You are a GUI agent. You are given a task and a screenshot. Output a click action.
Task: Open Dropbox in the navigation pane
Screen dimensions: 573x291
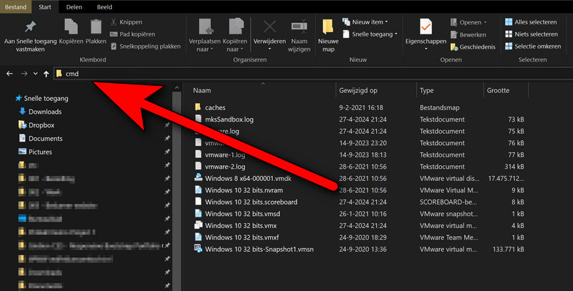[37, 125]
